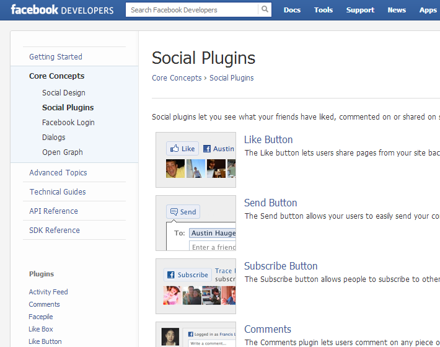Click the Comments profile photo thumbnail
Viewport: 440px width, 347px height.
(170, 336)
